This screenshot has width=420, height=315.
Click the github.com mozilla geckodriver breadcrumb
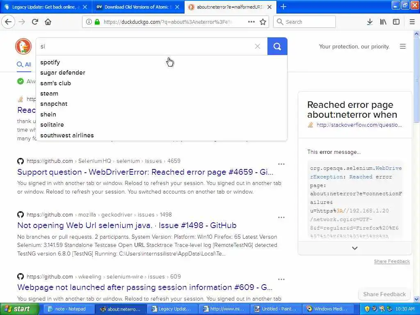tap(99, 215)
